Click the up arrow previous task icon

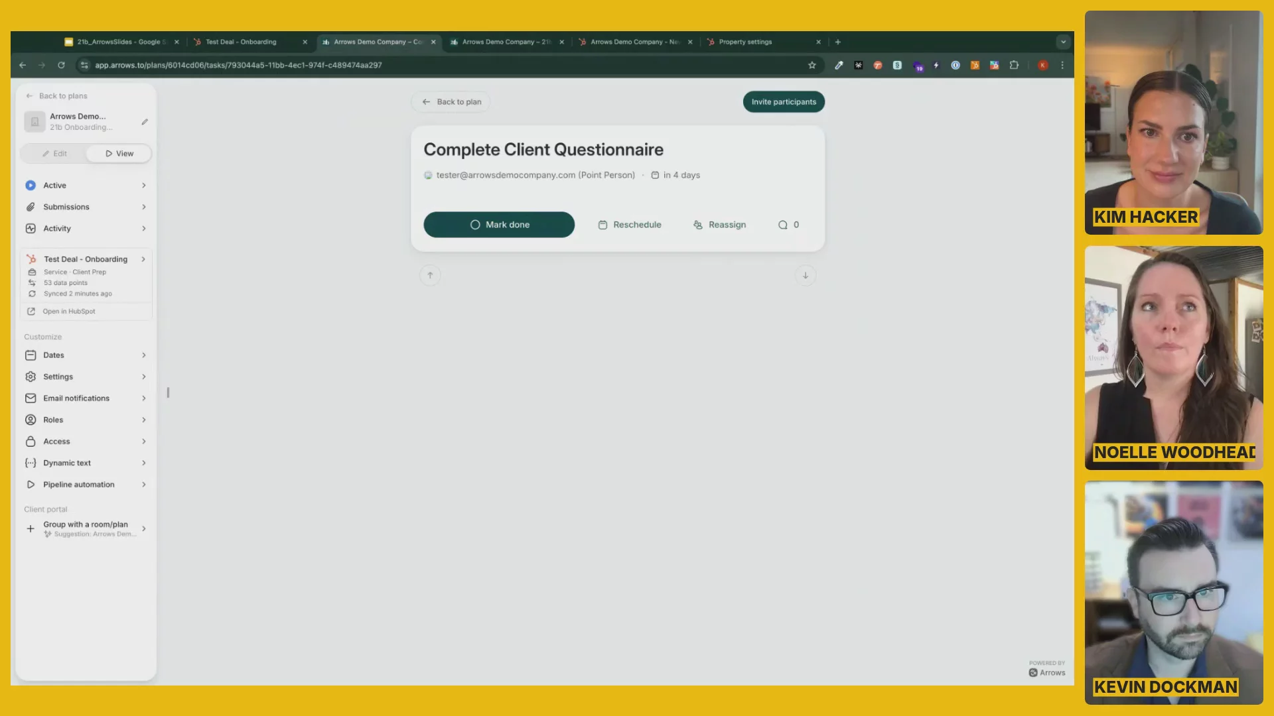click(x=430, y=276)
